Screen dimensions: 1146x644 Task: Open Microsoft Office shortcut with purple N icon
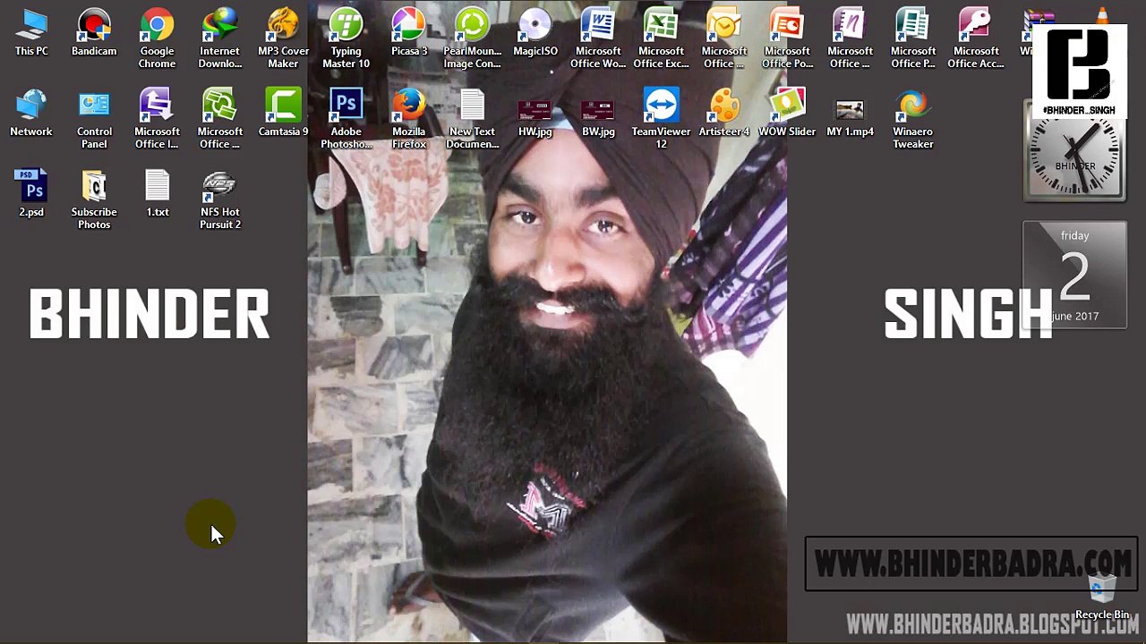click(x=850, y=38)
